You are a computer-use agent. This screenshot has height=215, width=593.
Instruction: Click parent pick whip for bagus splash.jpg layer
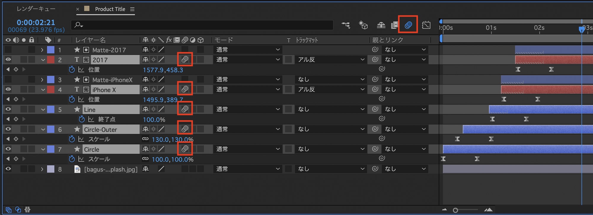[375, 169]
